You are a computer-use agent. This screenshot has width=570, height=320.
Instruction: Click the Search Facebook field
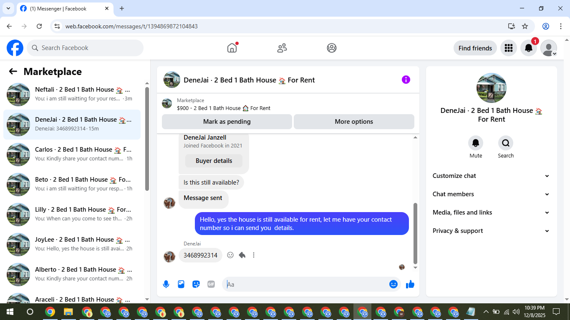point(85,48)
